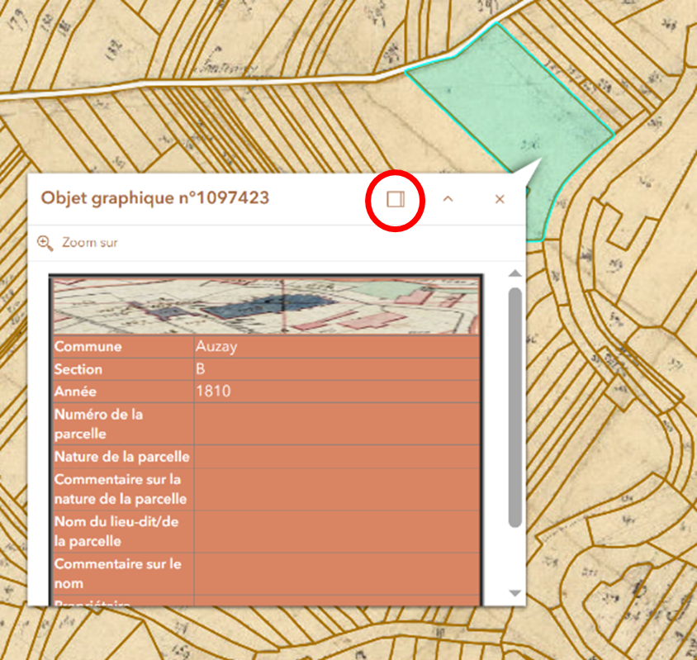Image resolution: width=697 pixels, height=660 pixels.
Task: Dock the popup using the dock icon
Action: pyautogui.click(x=395, y=199)
